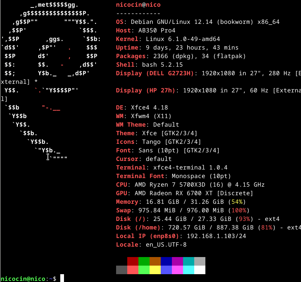Click the "Display (HP 27h)" label
Image resolution: width=301 pixels, height=282 pixels.
click(145, 91)
